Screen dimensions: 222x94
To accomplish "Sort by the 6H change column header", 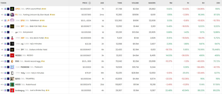I will pos(203,3).
